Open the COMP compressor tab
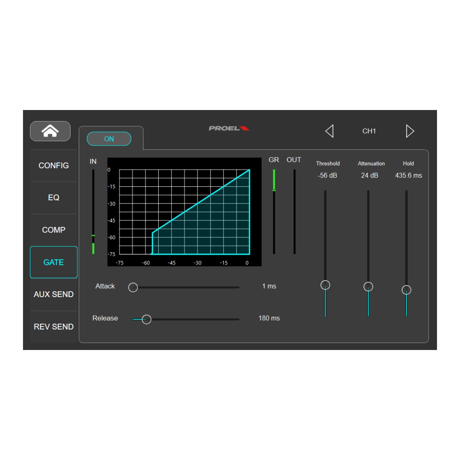Screen dimensions: 460x460 click(x=54, y=230)
